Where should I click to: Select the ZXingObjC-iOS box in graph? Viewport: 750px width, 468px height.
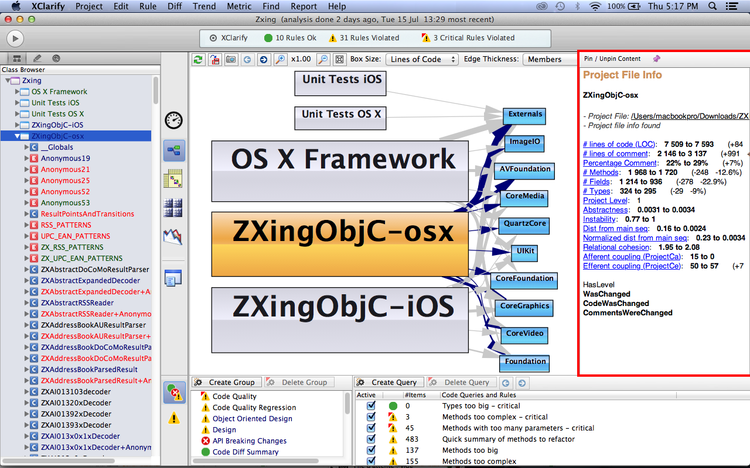pos(340,320)
